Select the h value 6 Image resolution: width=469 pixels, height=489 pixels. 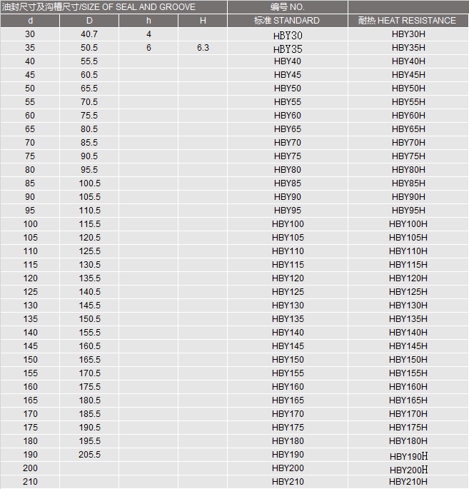click(x=148, y=48)
